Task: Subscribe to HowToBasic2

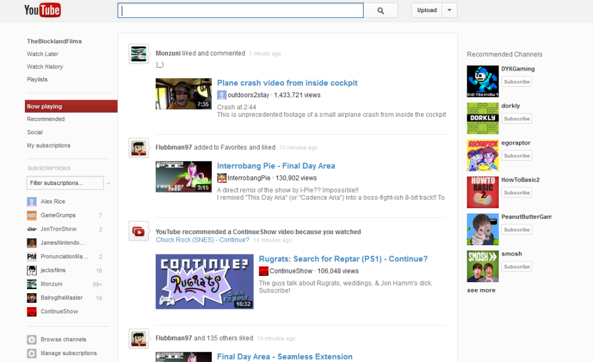Action: (517, 193)
